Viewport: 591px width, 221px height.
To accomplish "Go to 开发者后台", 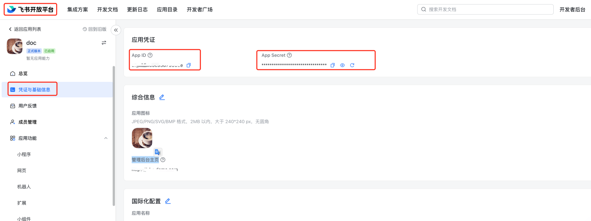I will 572,9.
